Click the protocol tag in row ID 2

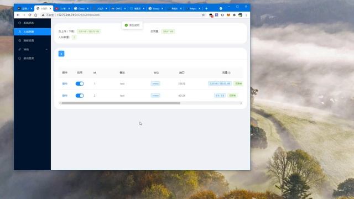(155, 96)
